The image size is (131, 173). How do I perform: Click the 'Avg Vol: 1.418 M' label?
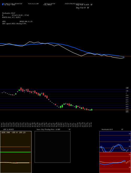click(x=84, y=5)
